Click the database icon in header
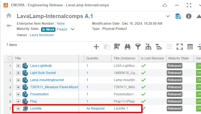201x114 pixels. [x=179, y=16]
